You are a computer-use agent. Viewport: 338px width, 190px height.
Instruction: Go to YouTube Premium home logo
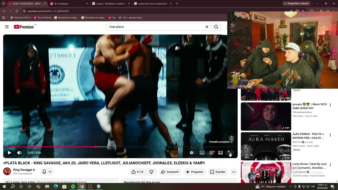tap(24, 27)
